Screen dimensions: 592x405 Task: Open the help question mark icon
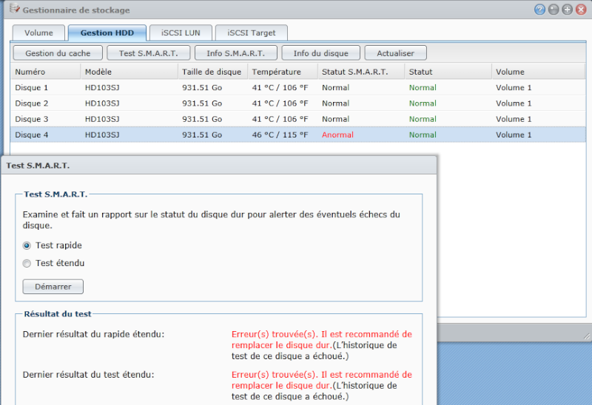coord(539,10)
